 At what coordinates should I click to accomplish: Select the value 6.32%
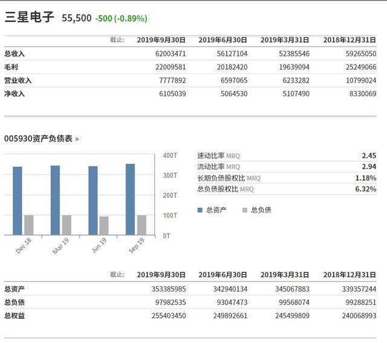coord(366,189)
